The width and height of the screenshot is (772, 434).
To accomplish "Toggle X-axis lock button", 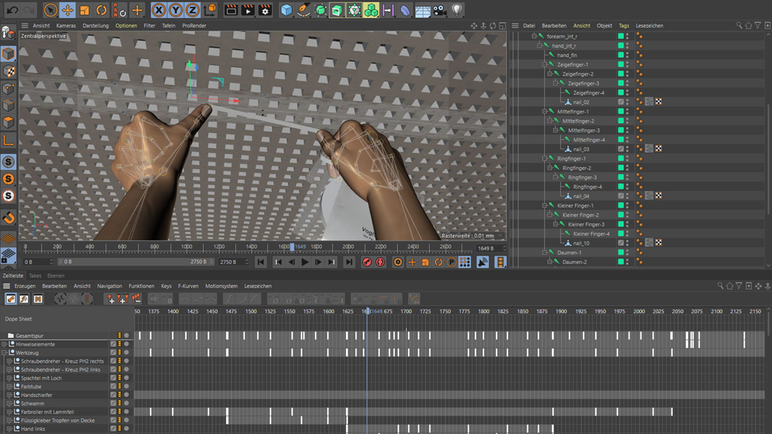I will (159, 10).
